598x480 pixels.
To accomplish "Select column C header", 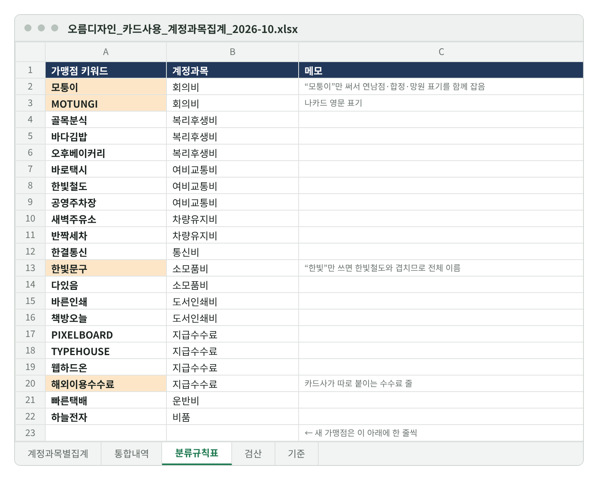I will click(x=441, y=52).
